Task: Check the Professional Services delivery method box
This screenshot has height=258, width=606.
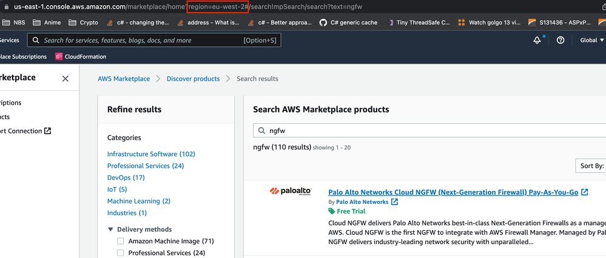Action: [x=120, y=253]
